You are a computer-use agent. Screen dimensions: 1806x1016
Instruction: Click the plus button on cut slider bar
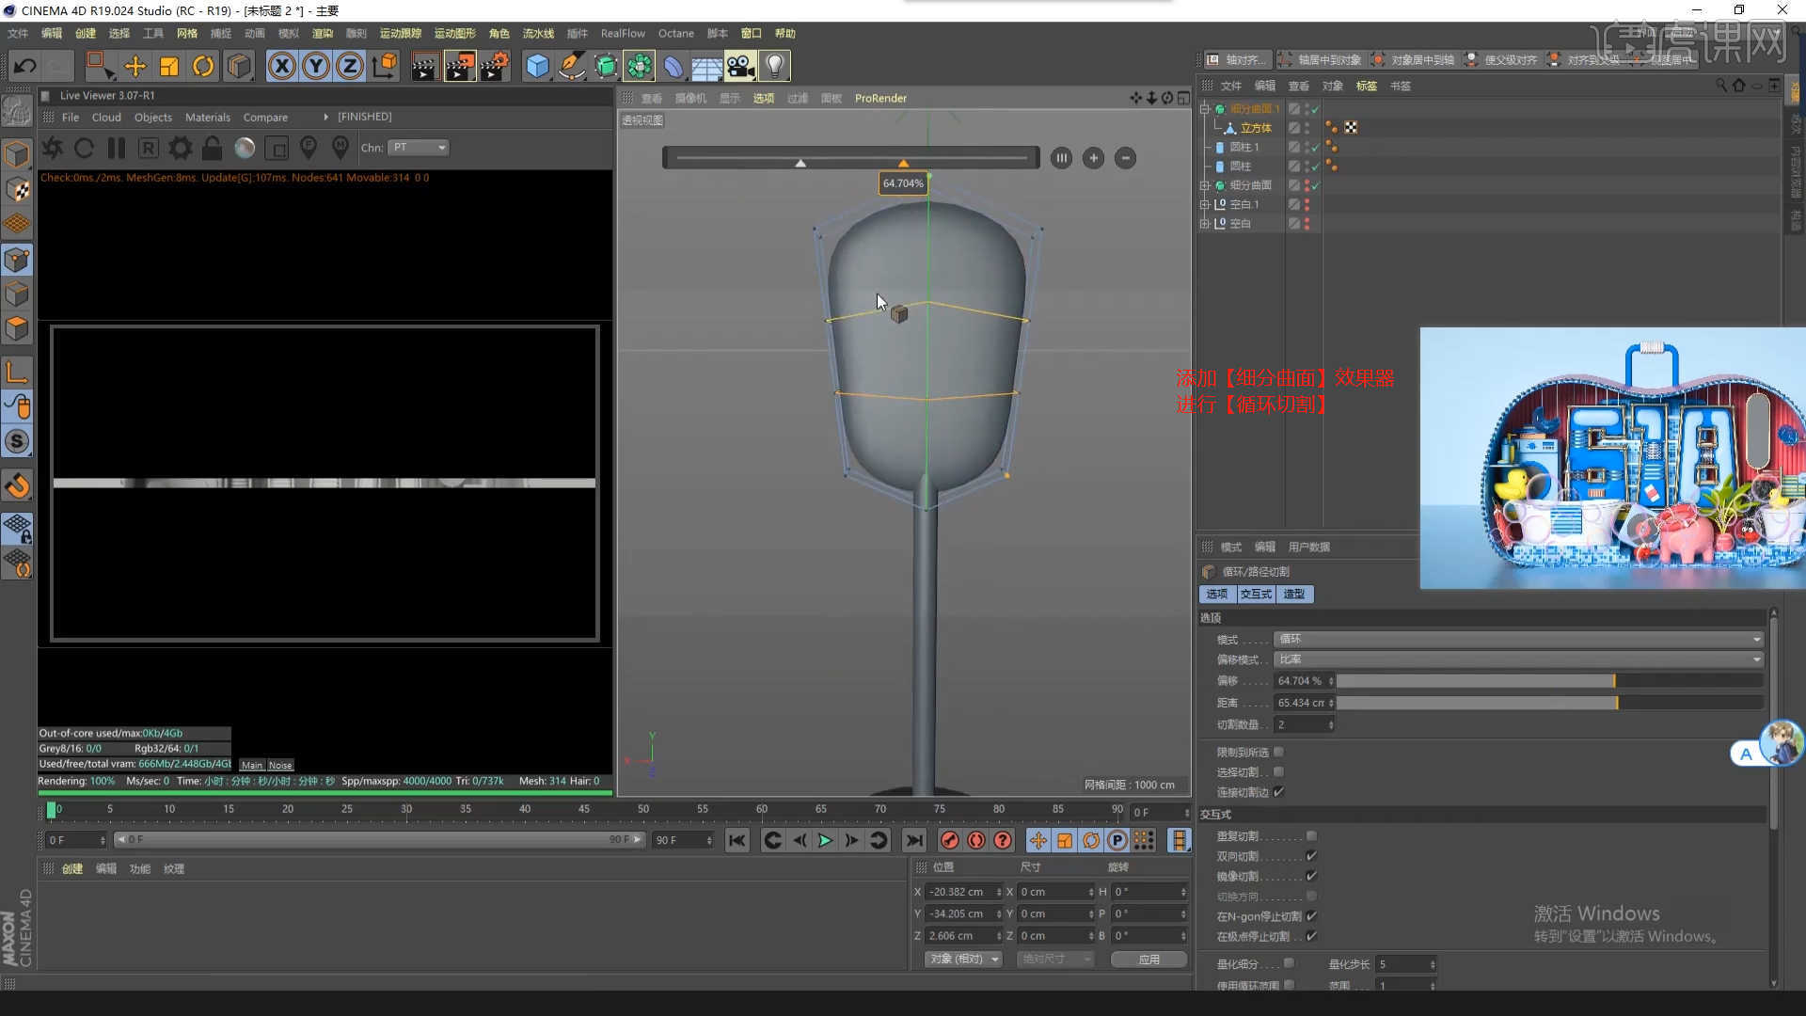click(1093, 158)
